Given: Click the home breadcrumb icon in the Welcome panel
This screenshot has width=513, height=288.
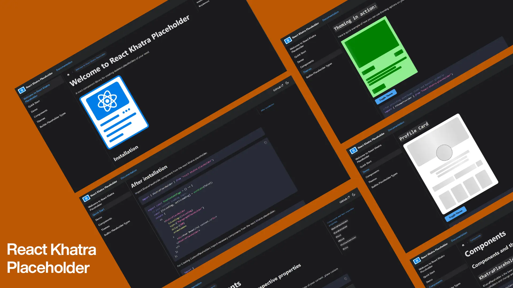Looking at the screenshot, I should (x=68, y=75).
